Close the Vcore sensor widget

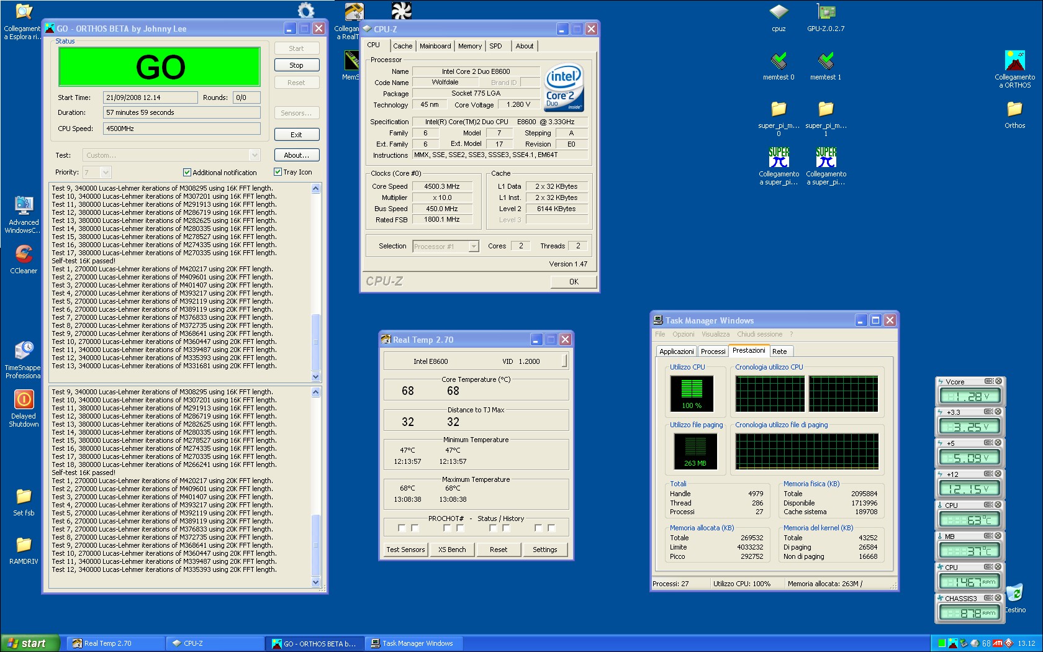[998, 381]
